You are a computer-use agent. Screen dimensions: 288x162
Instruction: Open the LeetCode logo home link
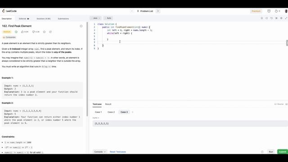9,11
